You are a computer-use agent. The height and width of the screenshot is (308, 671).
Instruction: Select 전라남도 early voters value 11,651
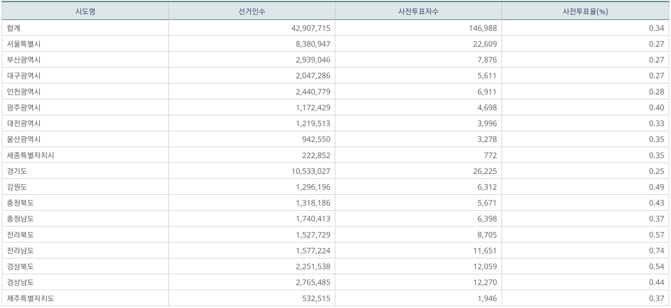pyautogui.click(x=485, y=251)
